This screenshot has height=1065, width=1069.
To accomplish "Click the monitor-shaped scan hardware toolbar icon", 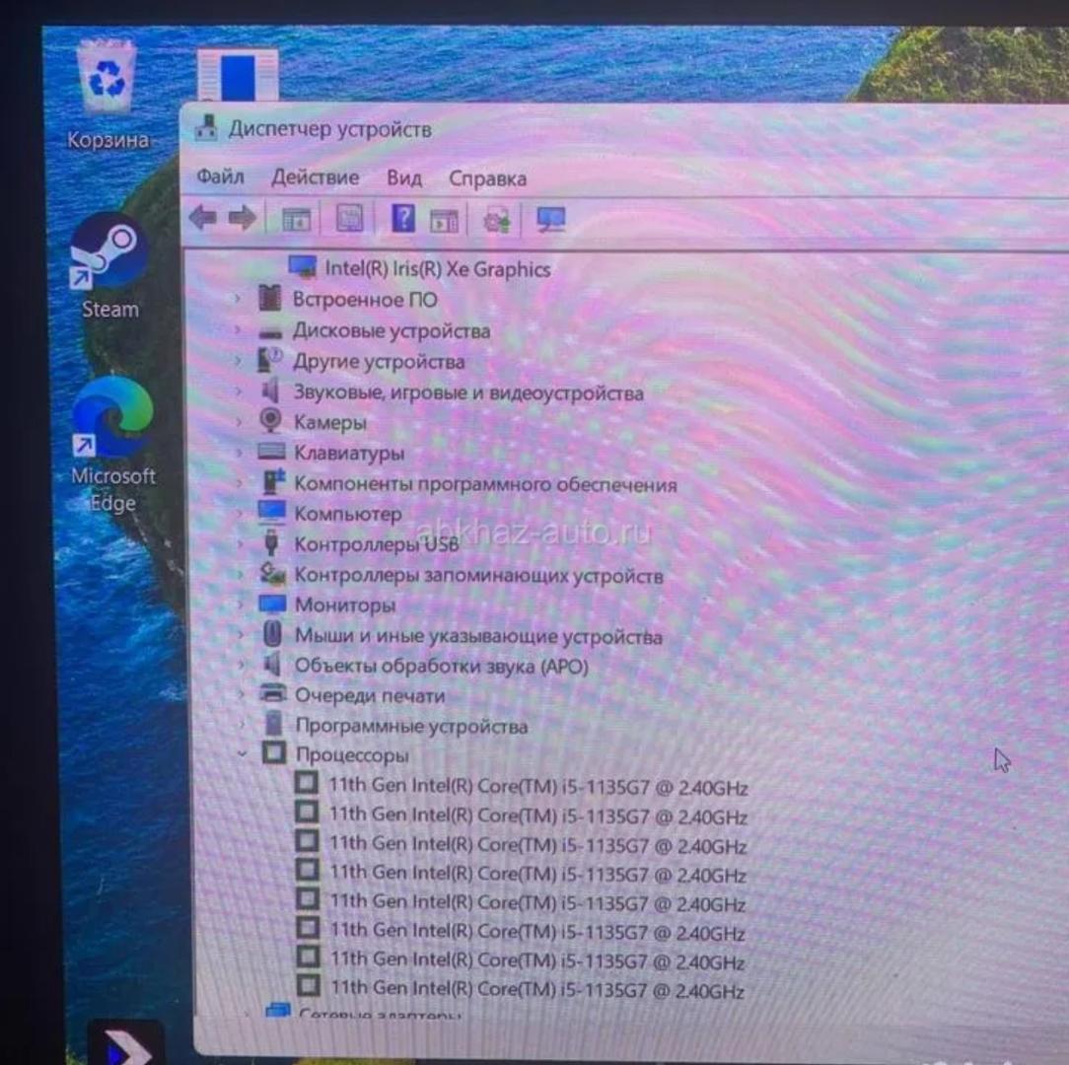I will (550, 219).
